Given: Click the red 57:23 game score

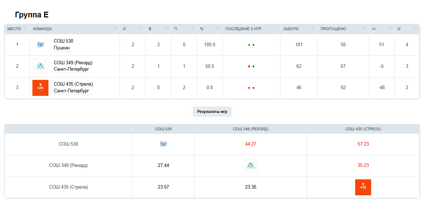Looking at the screenshot, I should (x=363, y=144).
